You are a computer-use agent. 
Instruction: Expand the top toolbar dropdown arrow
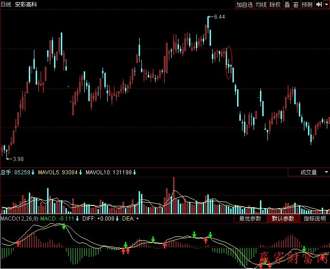tap(326, 5)
